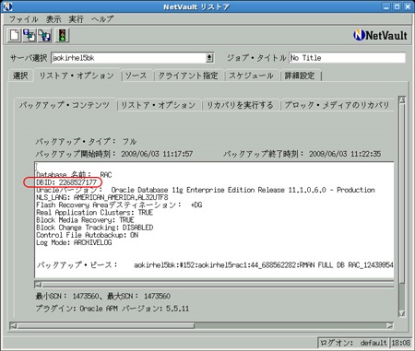This screenshot has width=415, height=351.
Task: Maximize the NetVault リストア window
Action: click(397, 6)
